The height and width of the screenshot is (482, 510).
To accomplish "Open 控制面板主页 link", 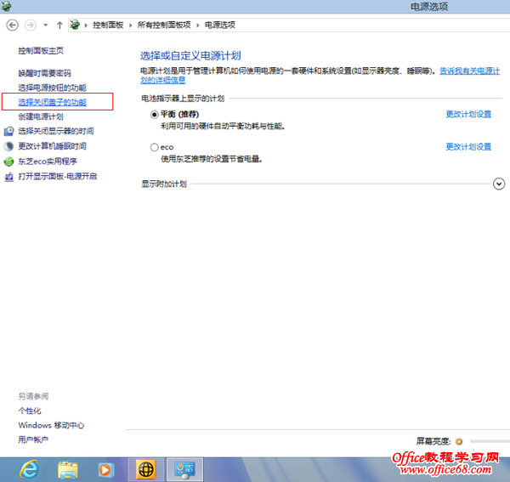I will (41, 51).
